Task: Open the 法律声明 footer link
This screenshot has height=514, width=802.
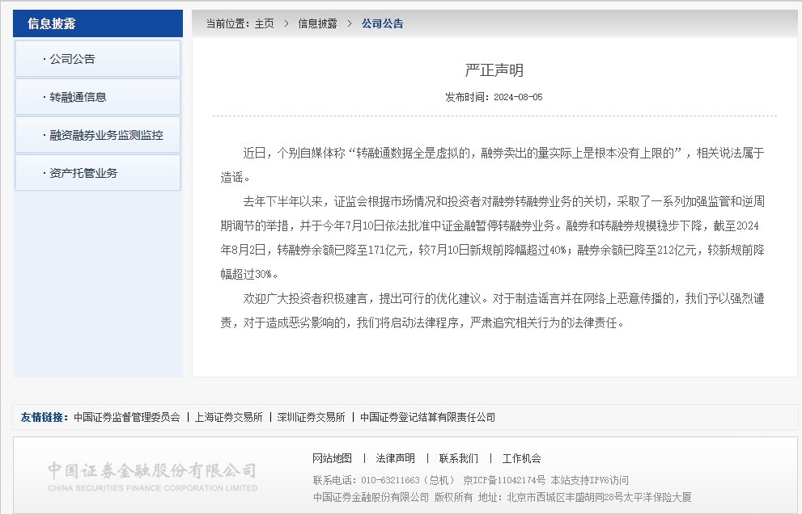Action: (x=396, y=458)
